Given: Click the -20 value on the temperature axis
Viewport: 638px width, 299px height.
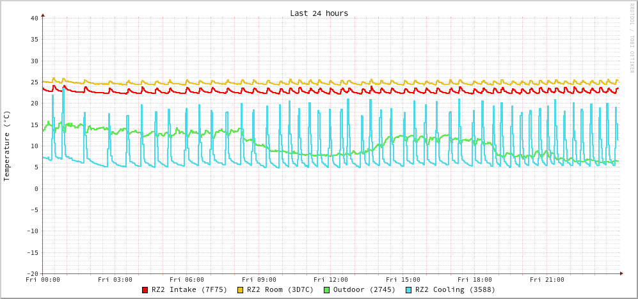Looking at the screenshot, I should click(32, 273).
